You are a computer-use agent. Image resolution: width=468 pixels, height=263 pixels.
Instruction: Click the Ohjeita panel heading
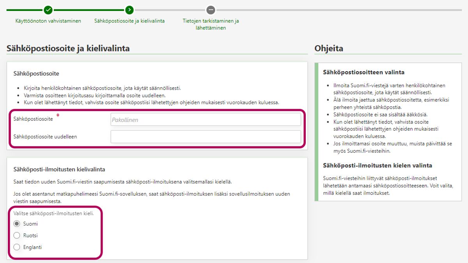click(x=329, y=49)
